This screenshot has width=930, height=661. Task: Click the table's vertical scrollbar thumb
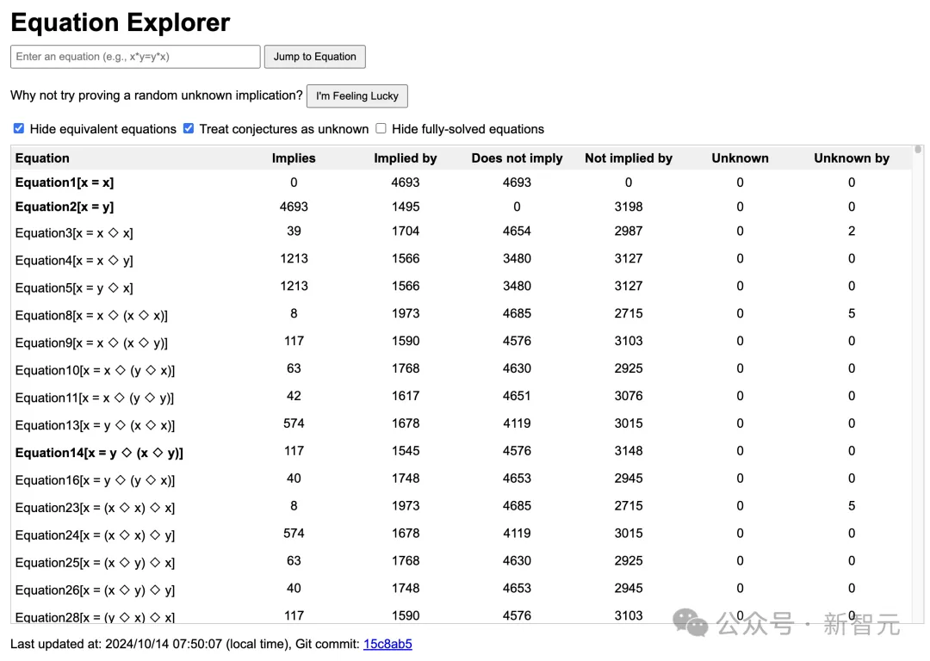pyautogui.click(x=918, y=150)
